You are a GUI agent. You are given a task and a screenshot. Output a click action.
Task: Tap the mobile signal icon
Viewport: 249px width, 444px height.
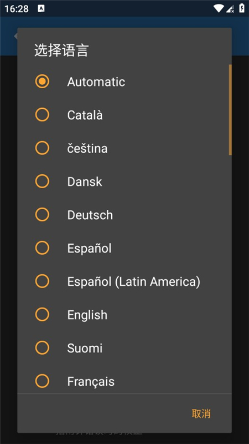click(230, 9)
